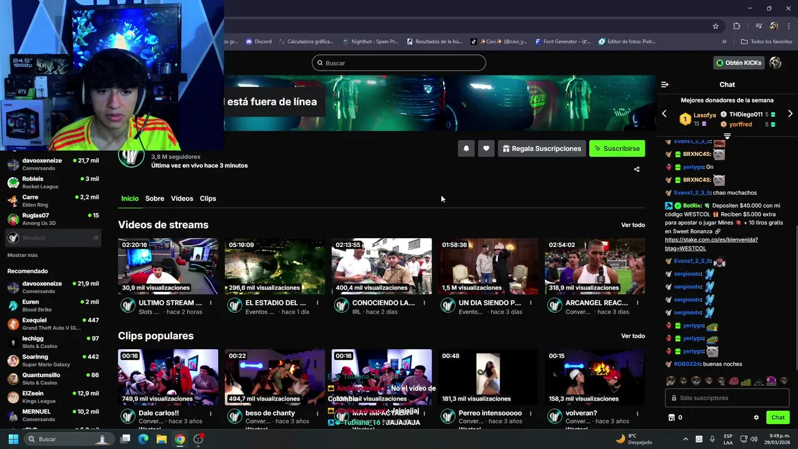Open the browser extensions puzzle icon
The width and height of the screenshot is (798, 449).
[x=736, y=26]
